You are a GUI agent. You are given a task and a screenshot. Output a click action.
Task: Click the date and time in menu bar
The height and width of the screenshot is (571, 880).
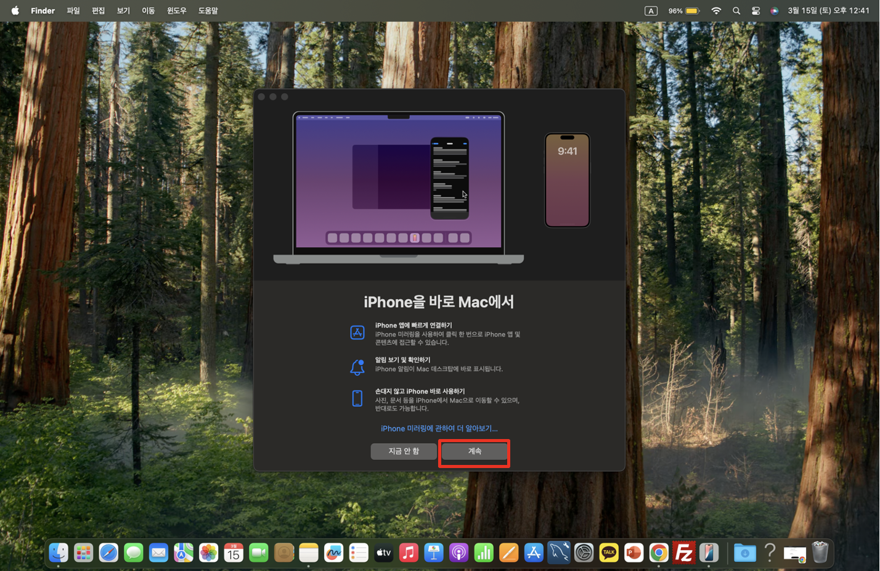coord(828,10)
